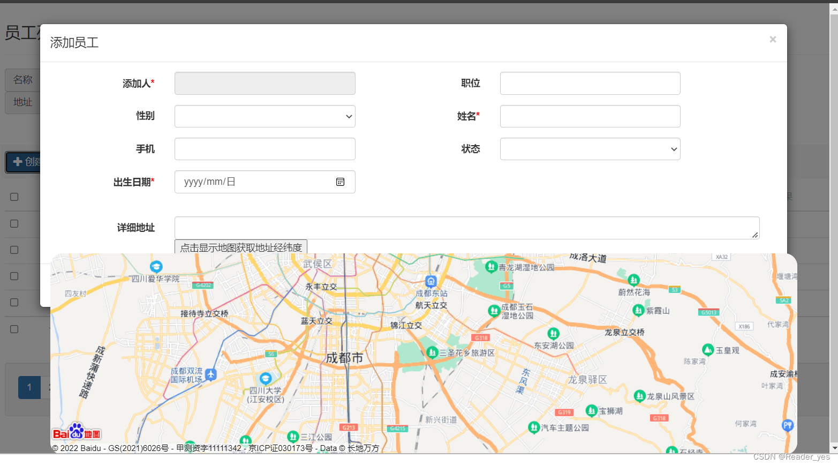Click the 玉皇观 green marker on map
838x466 pixels.
coord(708,350)
